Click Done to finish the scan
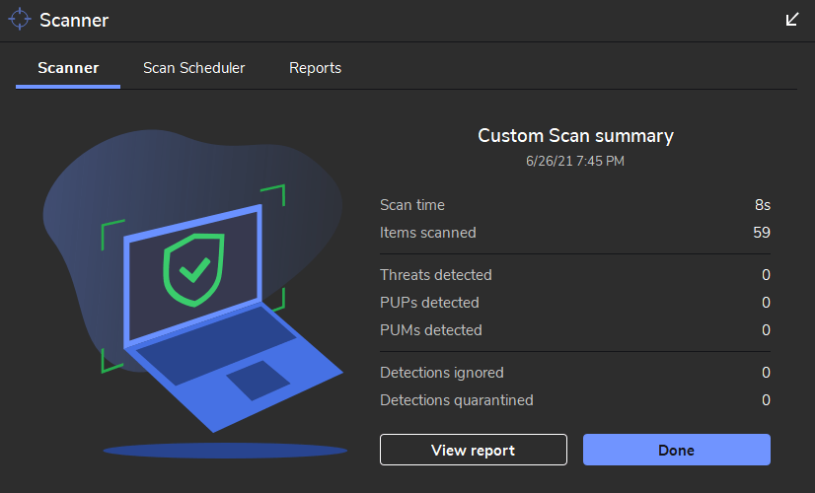 coord(676,450)
